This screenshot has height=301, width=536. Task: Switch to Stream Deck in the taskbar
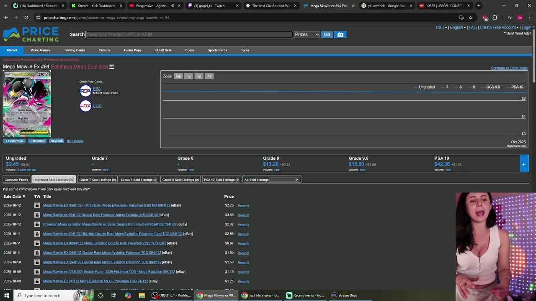click(344, 296)
